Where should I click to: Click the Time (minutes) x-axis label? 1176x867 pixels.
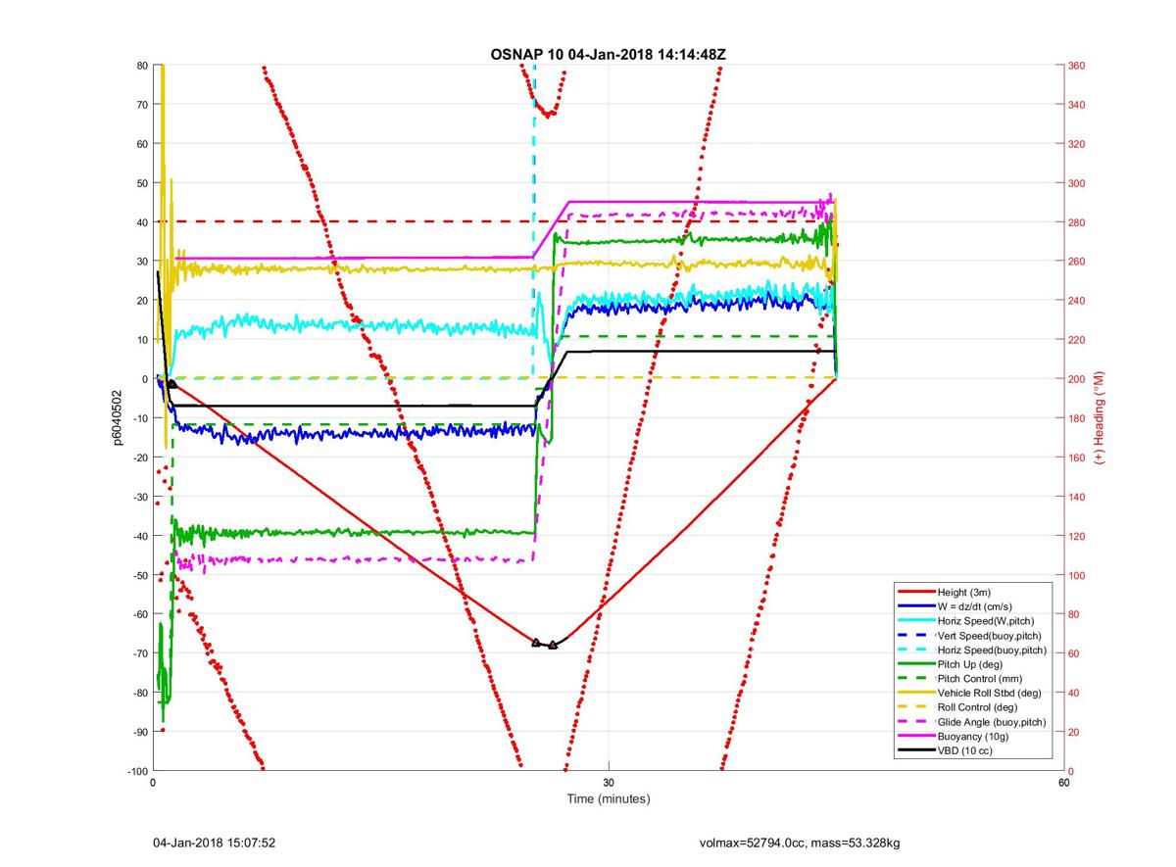click(x=608, y=798)
